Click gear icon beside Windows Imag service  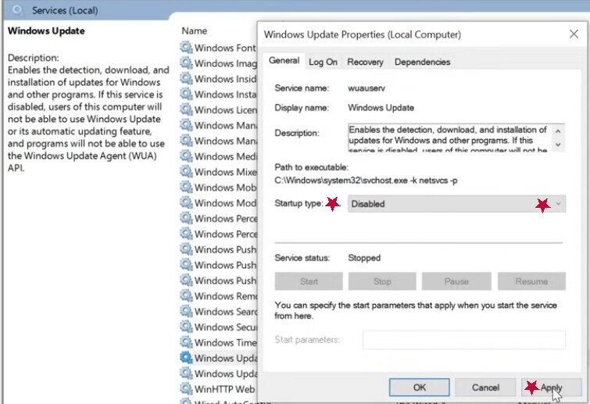[186, 63]
